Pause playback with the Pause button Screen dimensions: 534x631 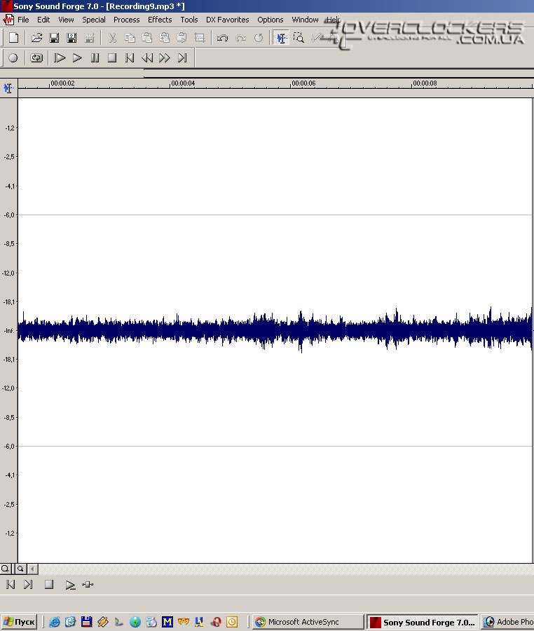(x=95, y=58)
